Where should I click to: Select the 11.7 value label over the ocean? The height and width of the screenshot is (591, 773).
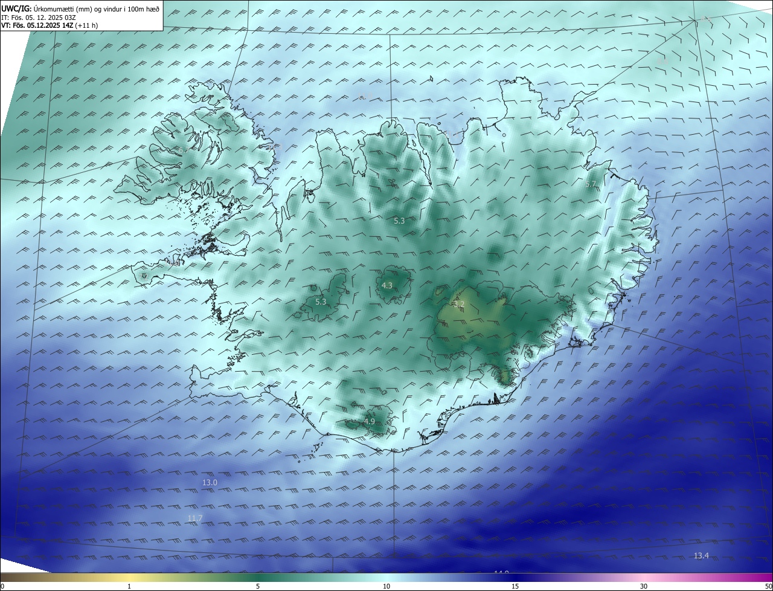click(195, 518)
